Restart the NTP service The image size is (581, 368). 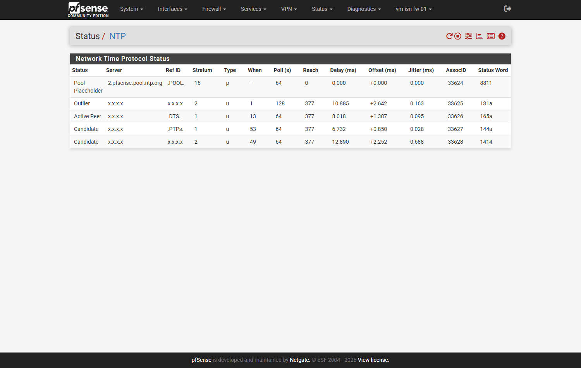[x=449, y=36]
